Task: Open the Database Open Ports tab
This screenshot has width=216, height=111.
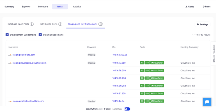Action: (21, 24)
